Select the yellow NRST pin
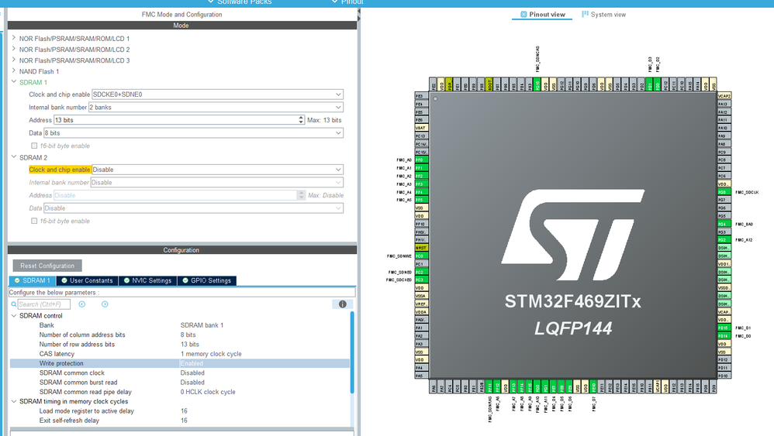774x436 pixels. 421,248
